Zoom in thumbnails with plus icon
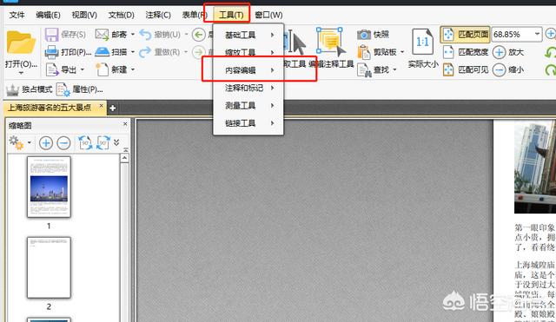Screen dimensions: 556x322 click(x=46, y=142)
